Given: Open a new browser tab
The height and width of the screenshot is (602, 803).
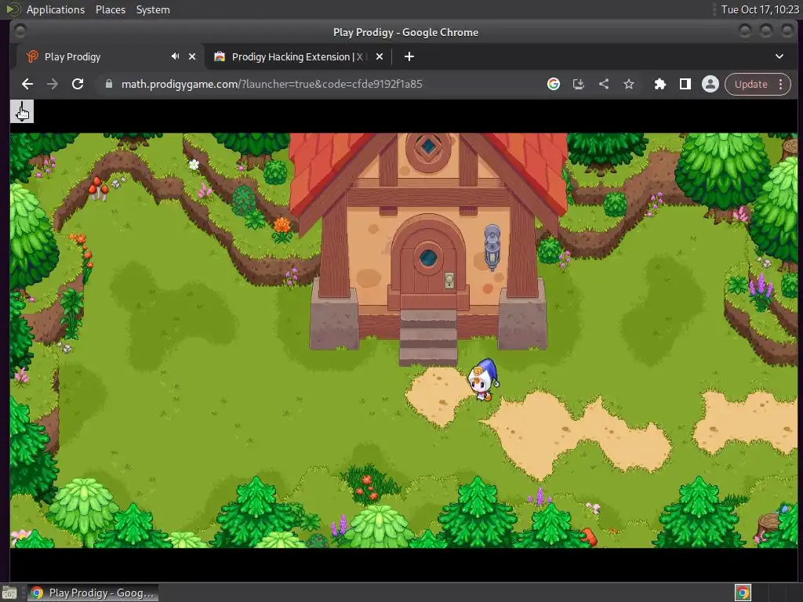Looking at the screenshot, I should point(409,56).
